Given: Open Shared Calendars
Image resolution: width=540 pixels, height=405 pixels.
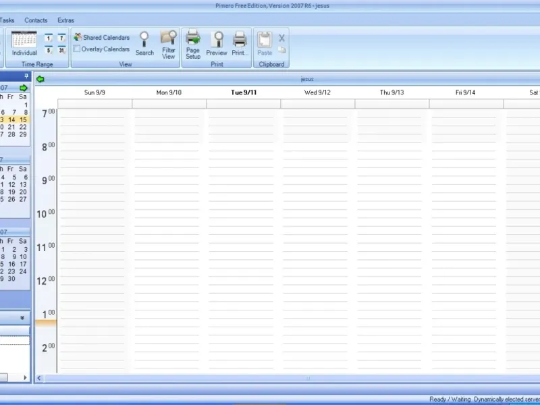Looking at the screenshot, I should [102, 38].
